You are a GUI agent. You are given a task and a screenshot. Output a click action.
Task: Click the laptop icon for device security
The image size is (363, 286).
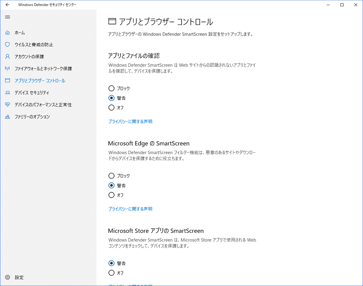coord(7,93)
